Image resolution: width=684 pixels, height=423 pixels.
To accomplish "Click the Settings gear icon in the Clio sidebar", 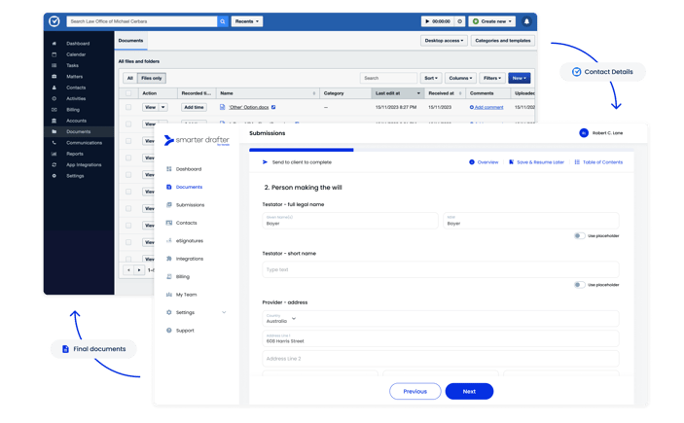I will coord(54,176).
